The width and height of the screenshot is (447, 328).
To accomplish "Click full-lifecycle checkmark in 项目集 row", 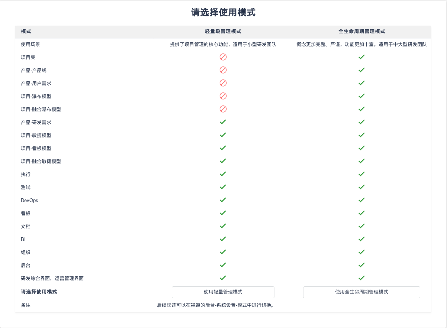I will pyautogui.click(x=361, y=57).
